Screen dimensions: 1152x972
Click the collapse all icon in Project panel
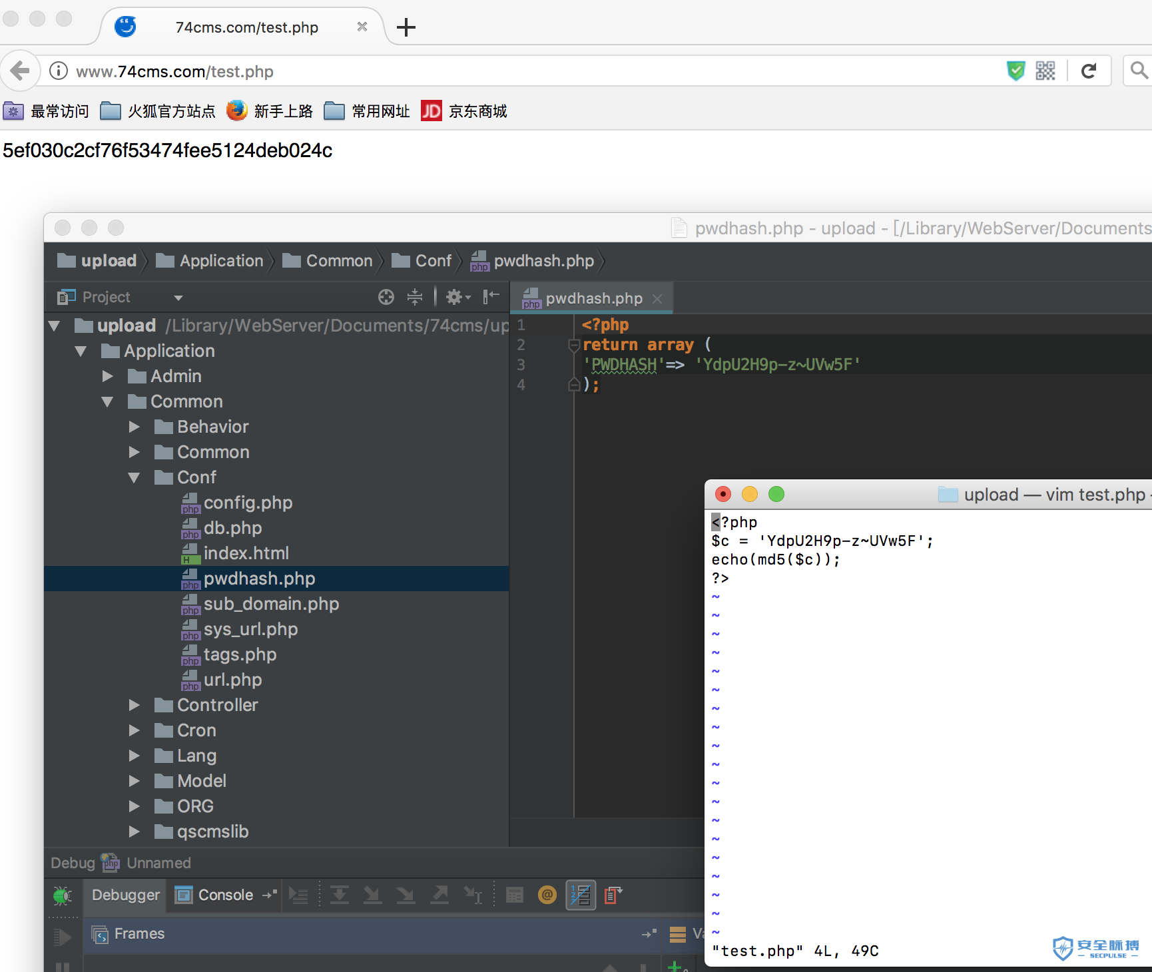(x=415, y=297)
